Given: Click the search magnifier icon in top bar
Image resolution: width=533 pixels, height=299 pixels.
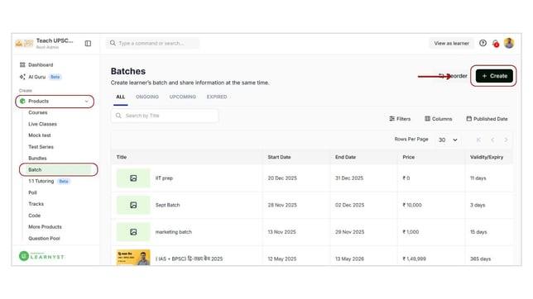Looking at the screenshot, I should tap(113, 43).
